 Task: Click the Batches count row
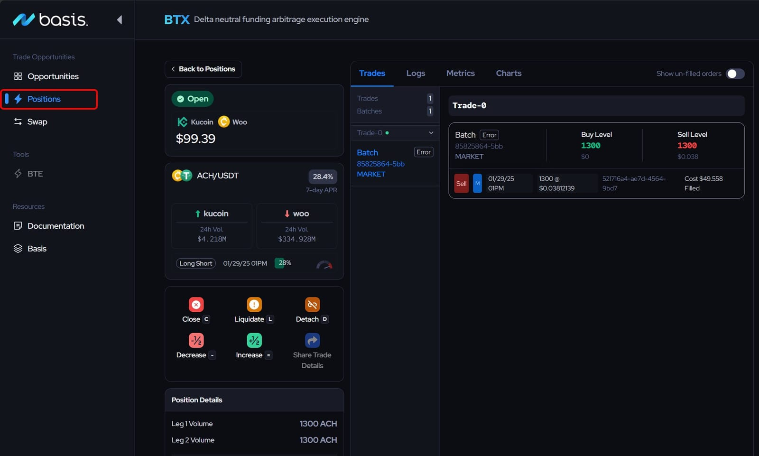pos(395,111)
